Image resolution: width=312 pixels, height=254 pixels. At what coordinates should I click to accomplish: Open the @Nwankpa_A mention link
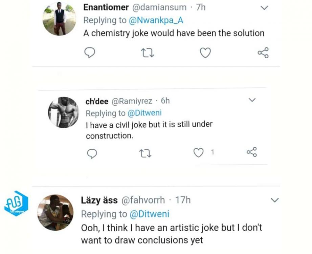click(156, 20)
